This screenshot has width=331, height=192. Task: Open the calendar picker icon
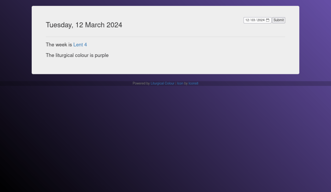pyautogui.click(x=268, y=20)
